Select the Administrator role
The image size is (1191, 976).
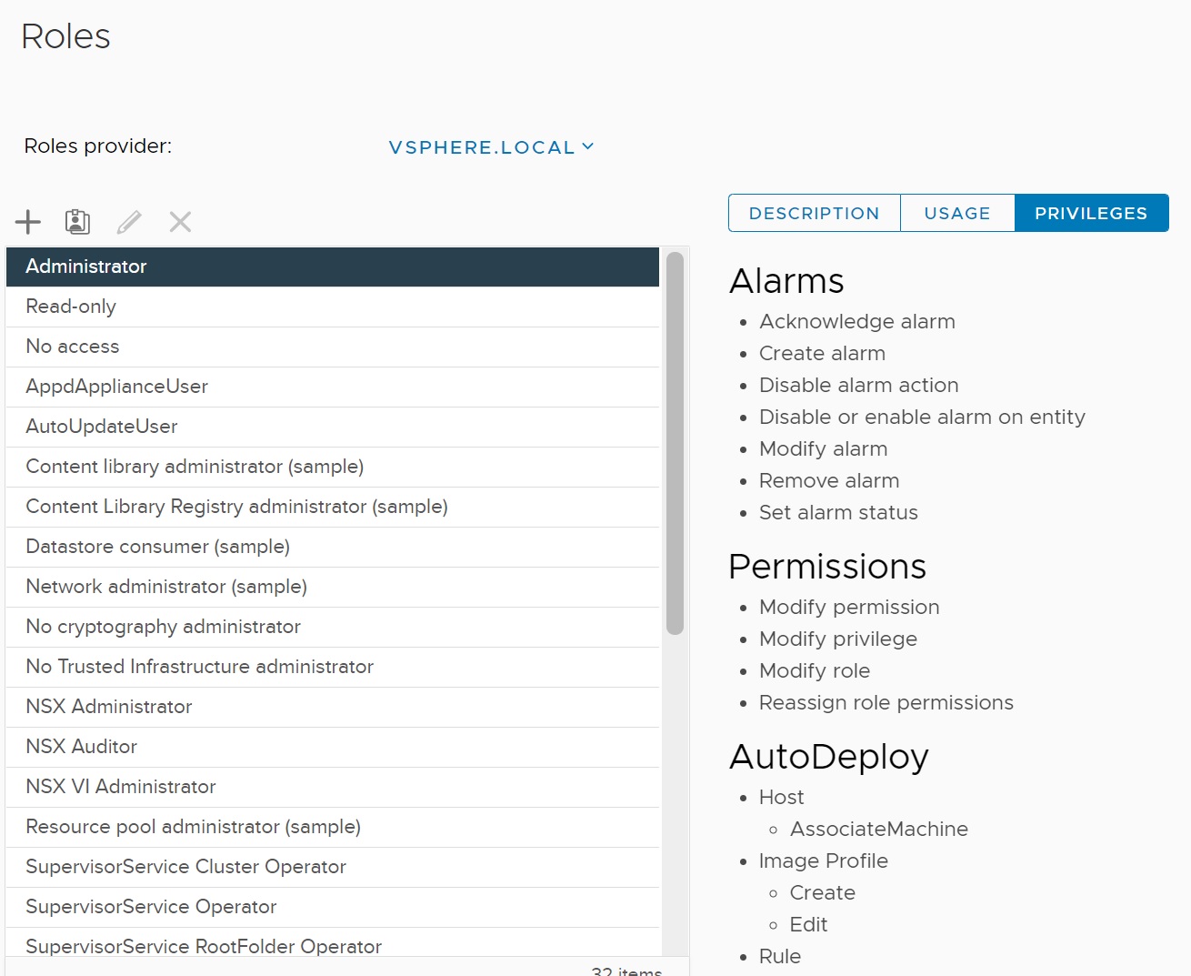(x=333, y=267)
